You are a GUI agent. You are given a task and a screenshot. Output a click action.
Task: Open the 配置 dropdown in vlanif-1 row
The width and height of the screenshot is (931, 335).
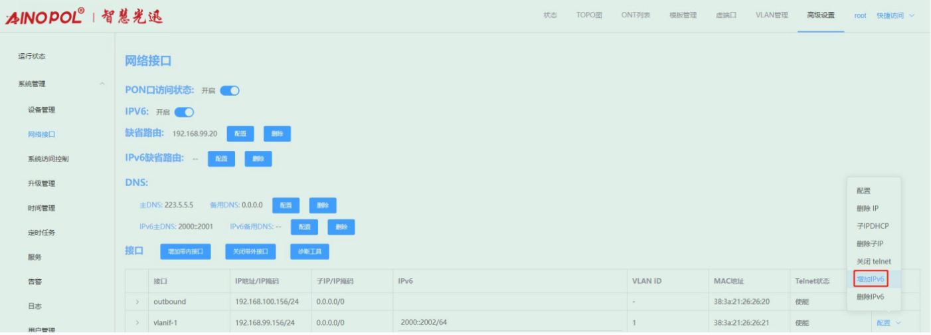tap(887, 323)
